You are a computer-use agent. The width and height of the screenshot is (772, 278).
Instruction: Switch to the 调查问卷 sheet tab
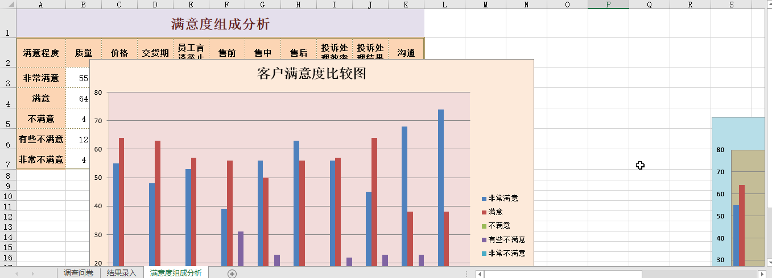pos(79,273)
